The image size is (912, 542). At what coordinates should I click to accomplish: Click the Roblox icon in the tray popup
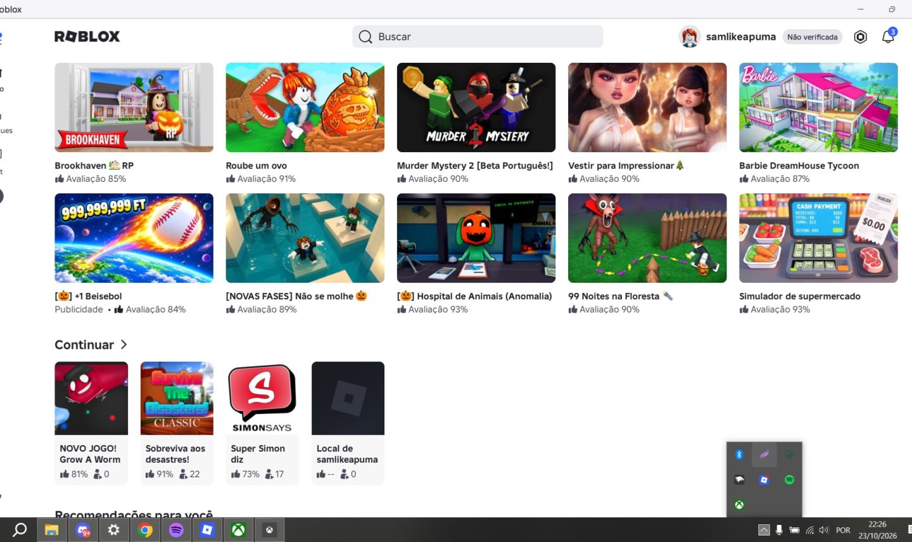coord(764,480)
